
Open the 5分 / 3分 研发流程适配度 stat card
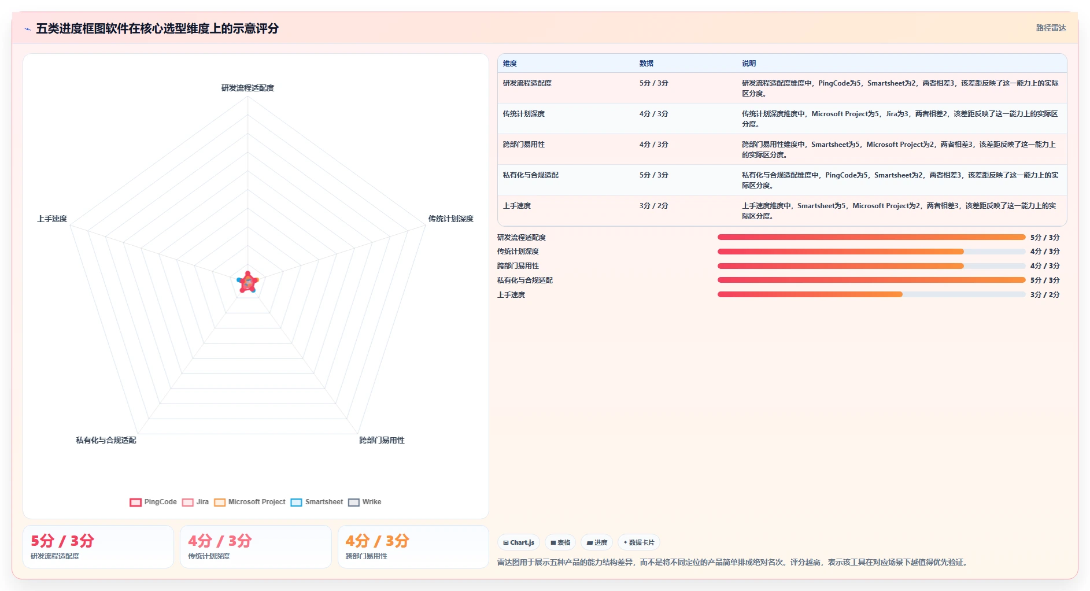(98, 546)
